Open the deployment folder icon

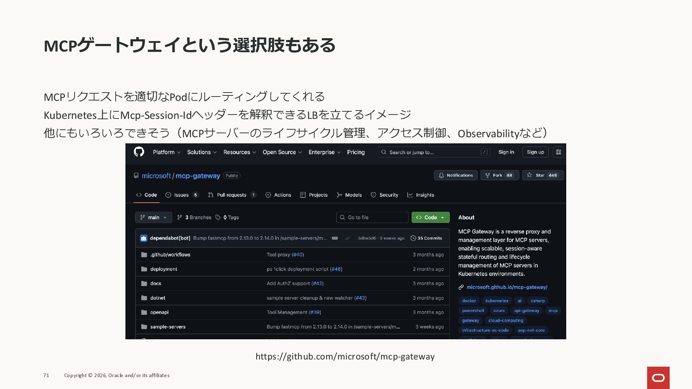click(x=144, y=269)
